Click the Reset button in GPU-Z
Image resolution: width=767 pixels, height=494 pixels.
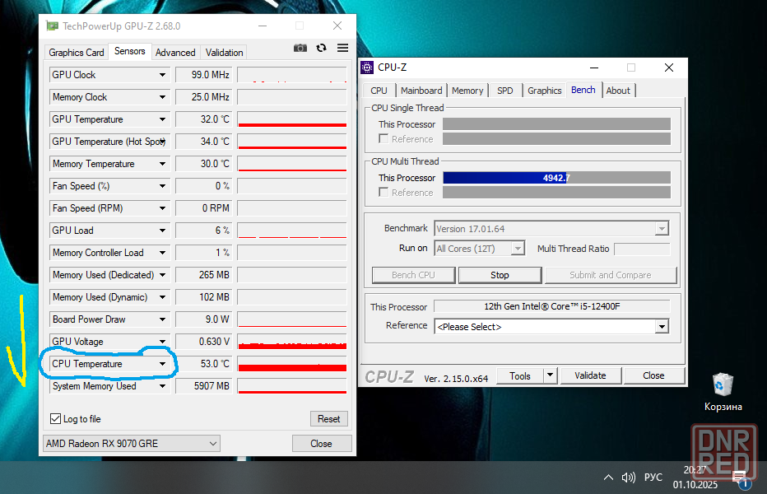click(x=328, y=419)
